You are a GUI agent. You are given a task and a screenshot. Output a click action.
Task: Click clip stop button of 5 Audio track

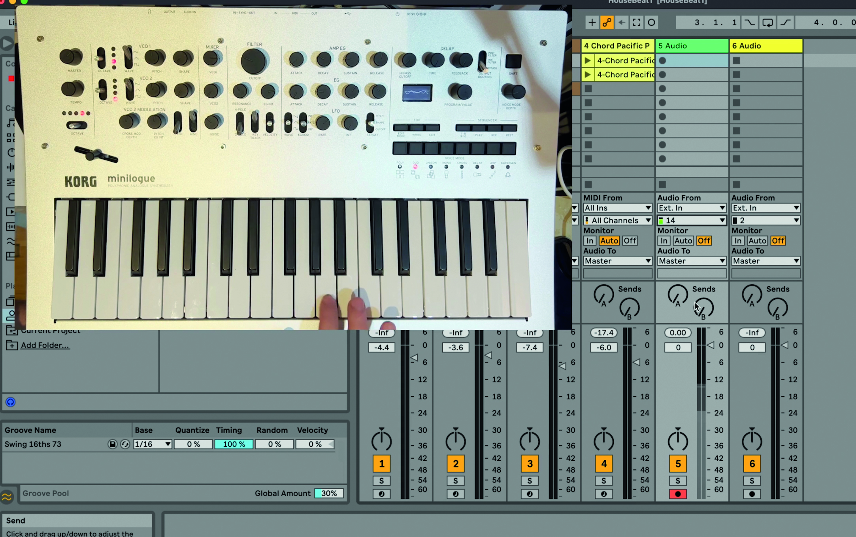(663, 184)
